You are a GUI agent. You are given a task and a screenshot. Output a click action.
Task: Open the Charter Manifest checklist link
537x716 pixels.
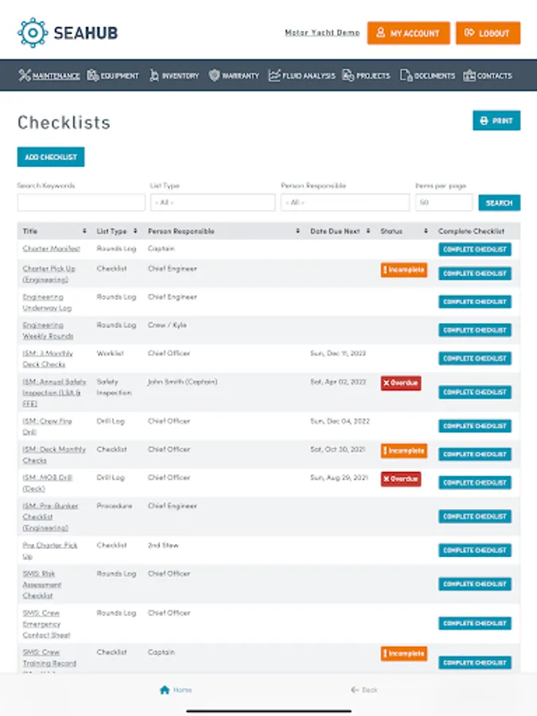(51, 249)
